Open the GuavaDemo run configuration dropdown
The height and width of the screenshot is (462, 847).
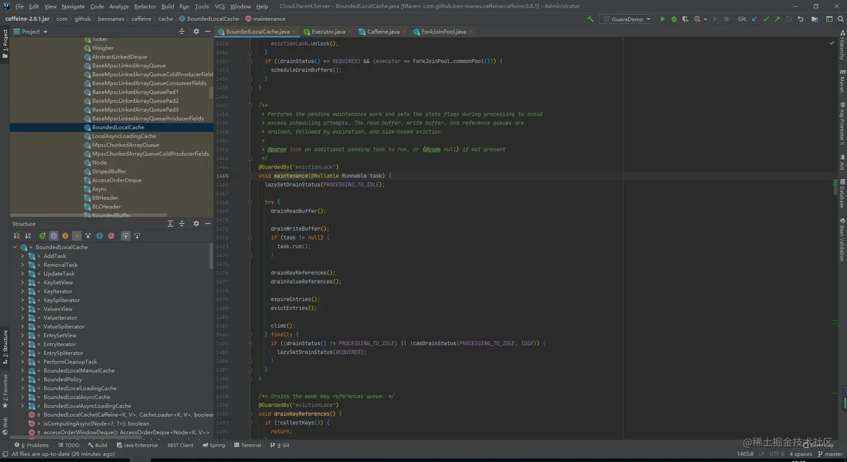[x=627, y=19]
